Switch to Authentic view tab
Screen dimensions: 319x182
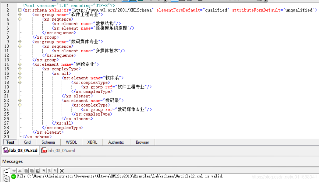[116, 142]
